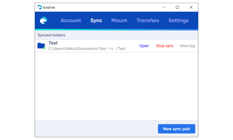Screen dimensions: 233x140
Task: Click the Icedrive title bar app icon
Action: (40, 7)
